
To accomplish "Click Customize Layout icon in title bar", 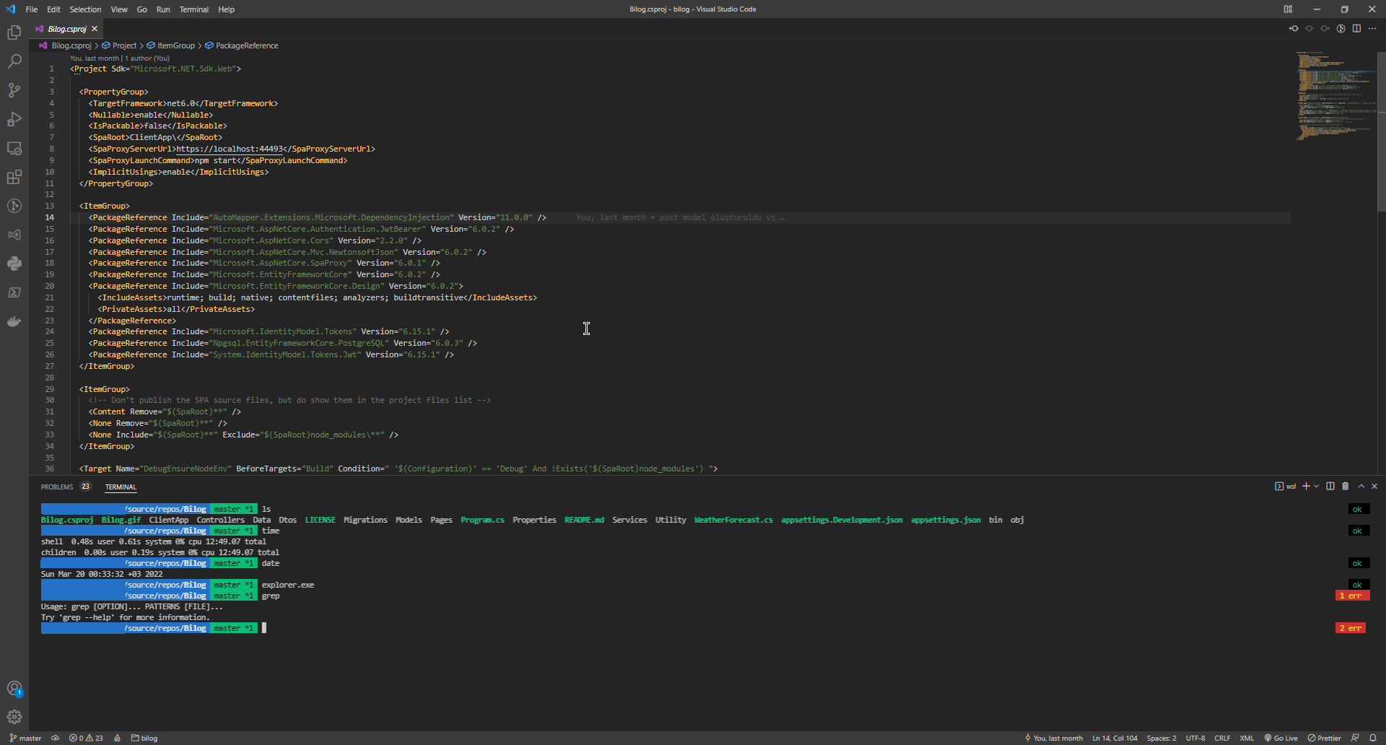I will [1288, 9].
